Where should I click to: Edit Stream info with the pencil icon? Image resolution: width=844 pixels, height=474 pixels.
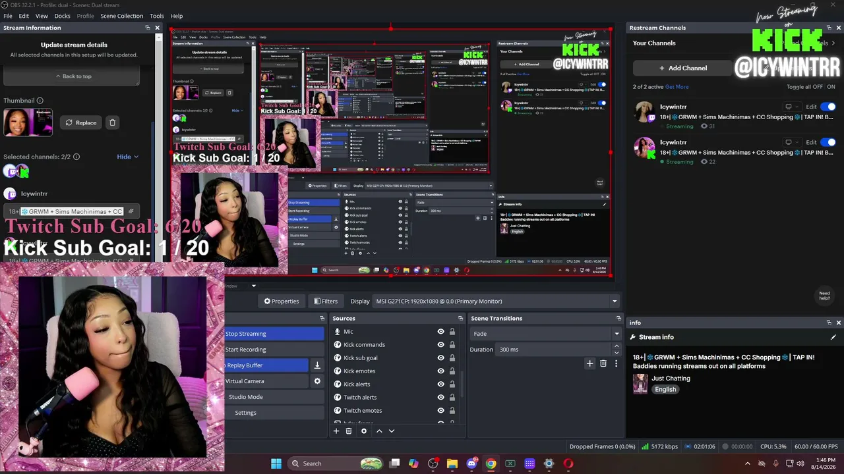[833, 337]
